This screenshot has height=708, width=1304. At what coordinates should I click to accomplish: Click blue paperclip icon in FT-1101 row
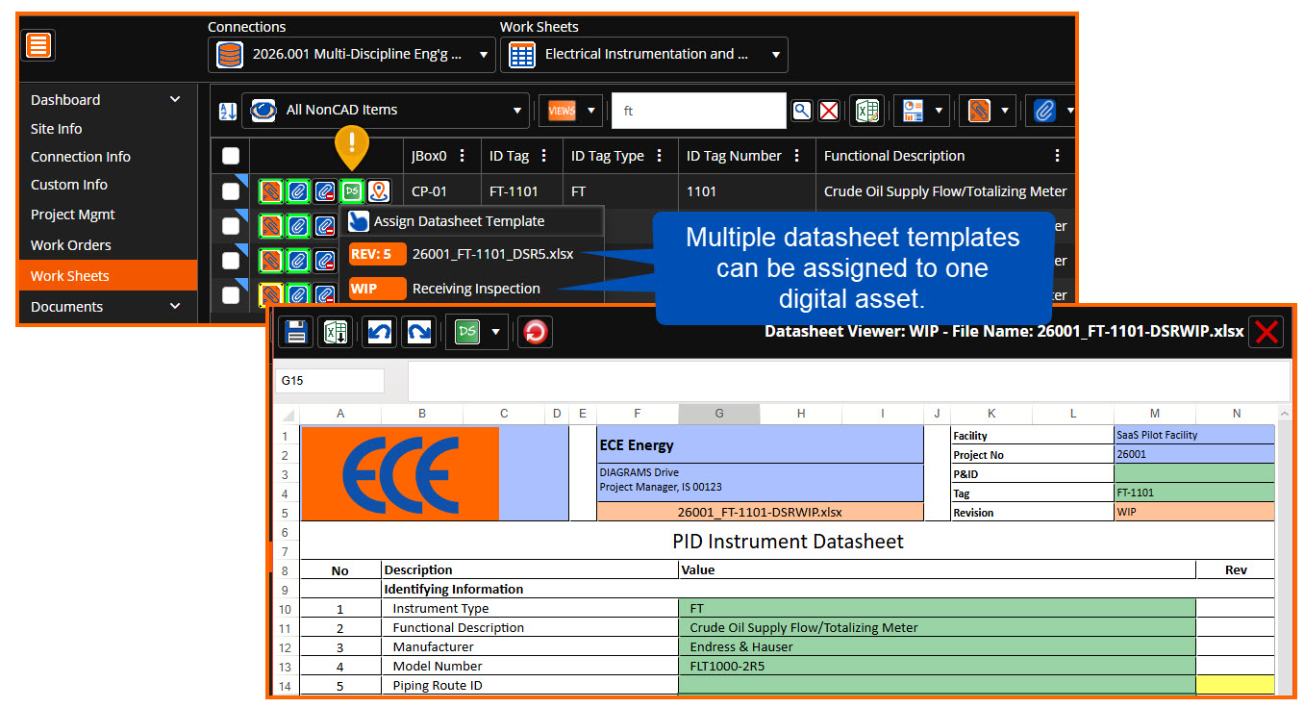pos(298,191)
